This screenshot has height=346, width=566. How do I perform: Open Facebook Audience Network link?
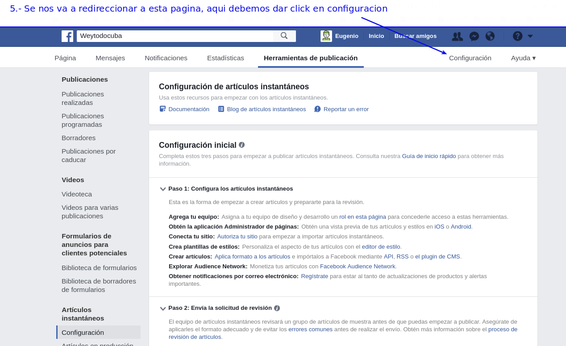(358, 267)
